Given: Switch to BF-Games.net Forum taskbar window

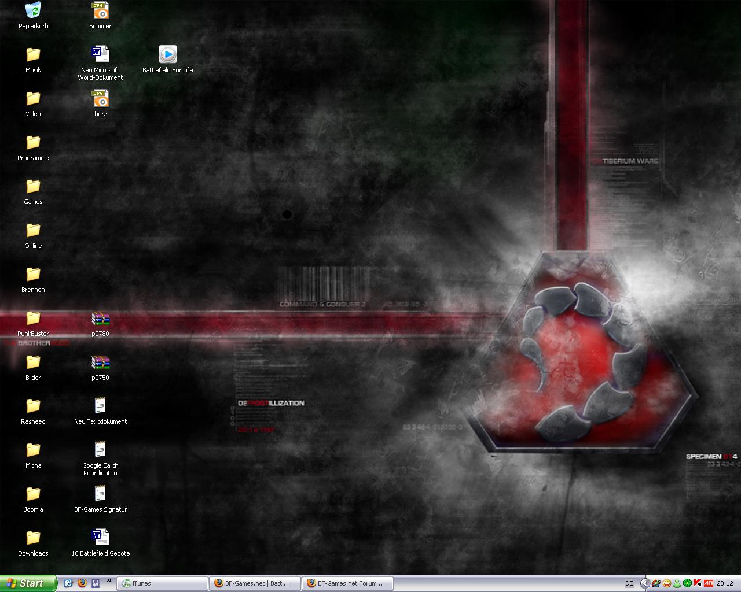Looking at the screenshot, I should (347, 583).
